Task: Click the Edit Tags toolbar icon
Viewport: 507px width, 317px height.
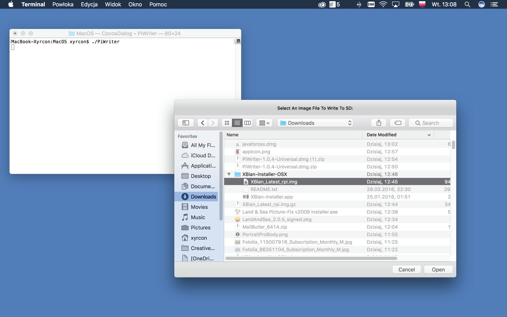Action: [398, 123]
